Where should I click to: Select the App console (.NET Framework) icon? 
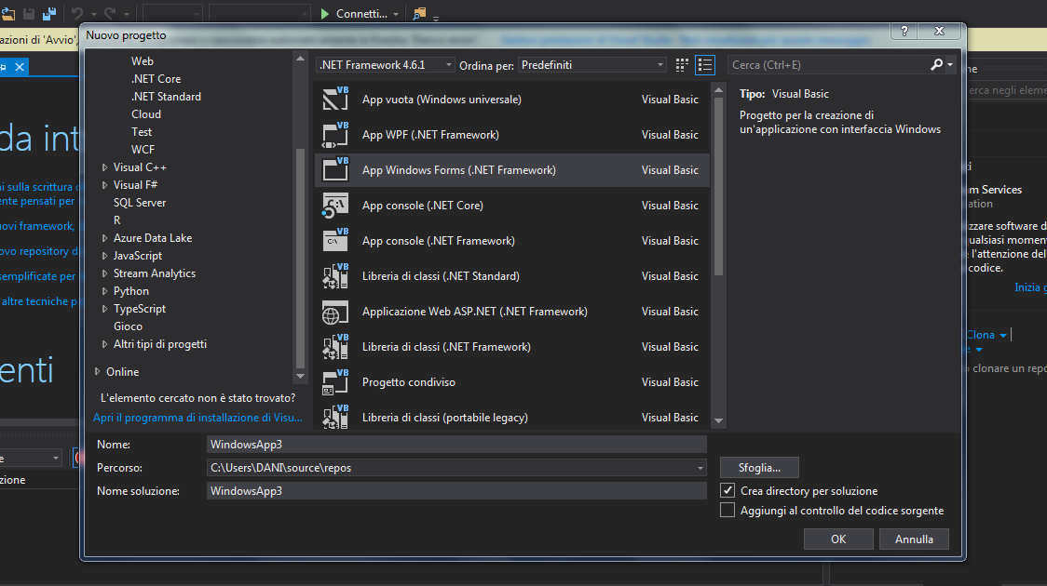[335, 240]
